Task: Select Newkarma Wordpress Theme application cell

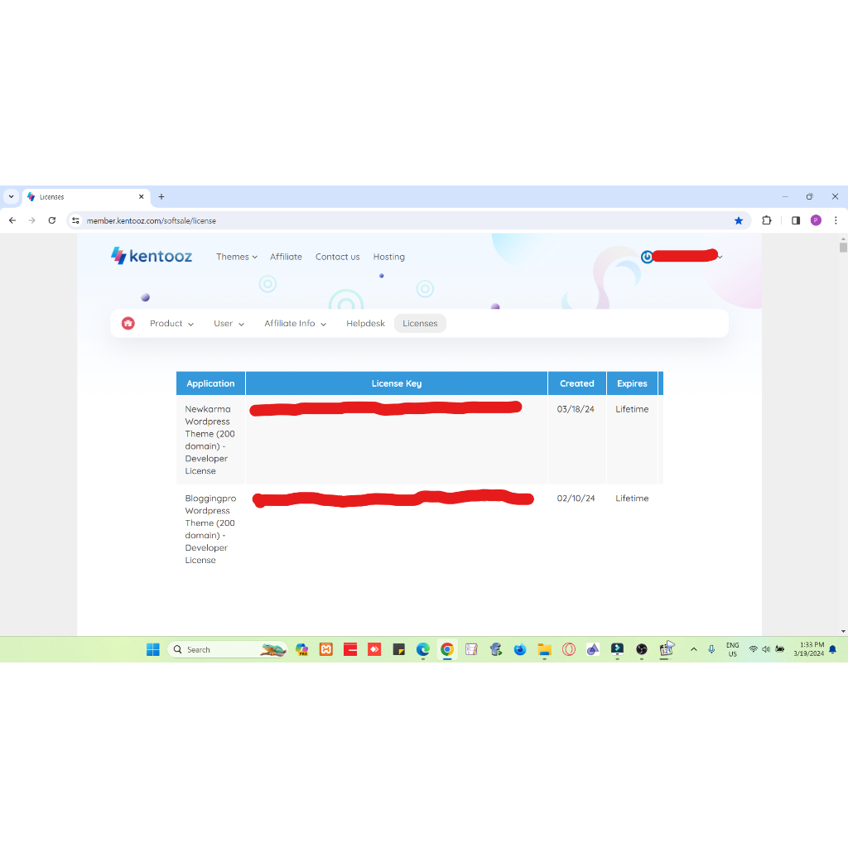Action: pos(210,440)
